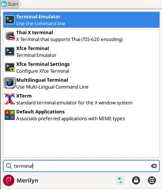Open the Terminal Emulator icon

[x=10, y=20]
